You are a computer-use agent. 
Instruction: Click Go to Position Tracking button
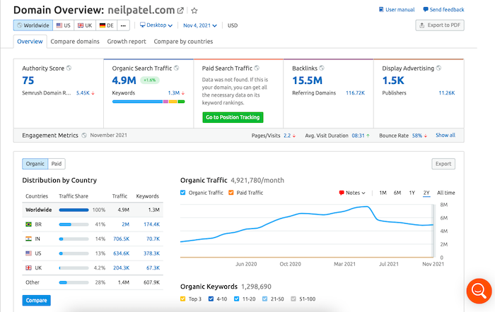click(x=233, y=117)
